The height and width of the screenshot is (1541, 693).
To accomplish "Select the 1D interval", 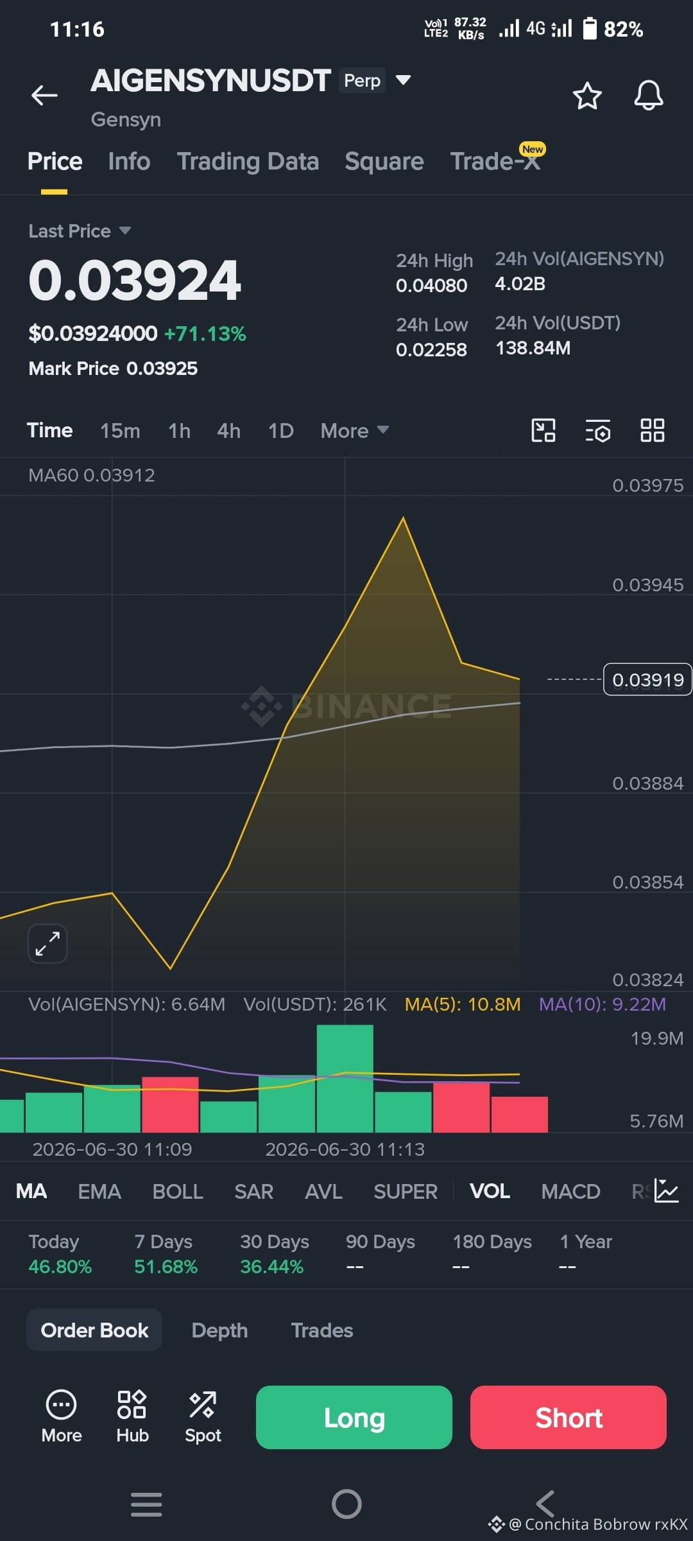I will click(280, 430).
